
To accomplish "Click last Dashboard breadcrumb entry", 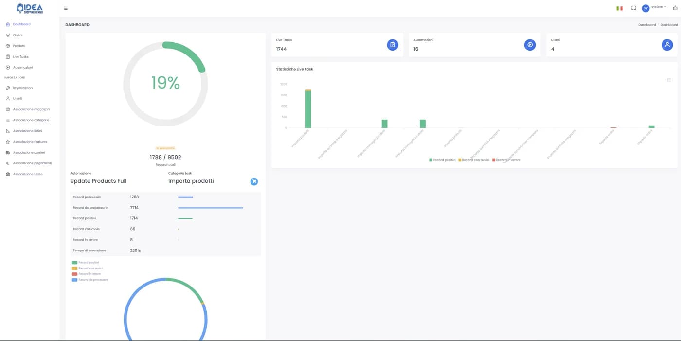I will click(x=669, y=25).
